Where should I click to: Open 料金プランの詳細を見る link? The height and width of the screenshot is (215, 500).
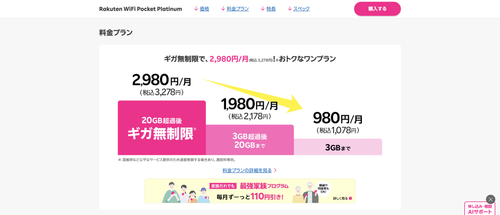click(x=247, y=170)
